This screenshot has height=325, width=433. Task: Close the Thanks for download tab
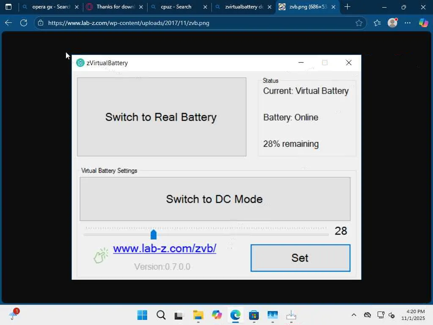pyautogui.click(x=141, y=7)
